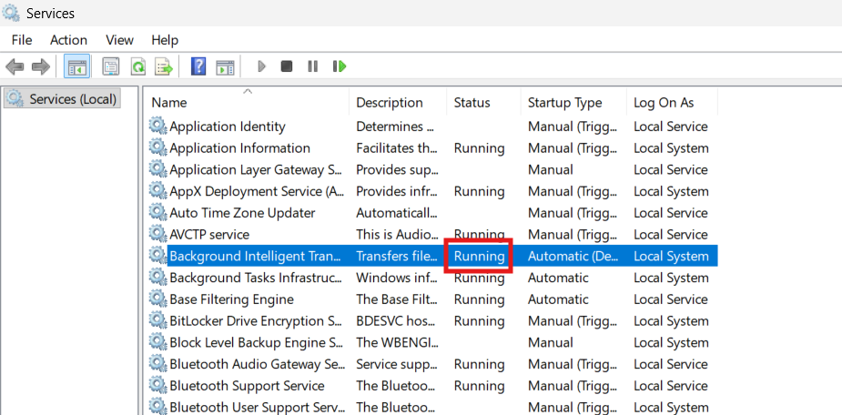Click gear icon beside Bluetooth Support Service
The image size is (842, 415).
tap(157, 386)
